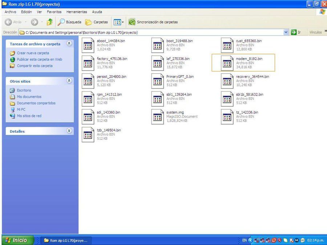This screenshot has width=327, height=245.
Task: Open the Búsqueda search pane
Action: click(69, 22)
